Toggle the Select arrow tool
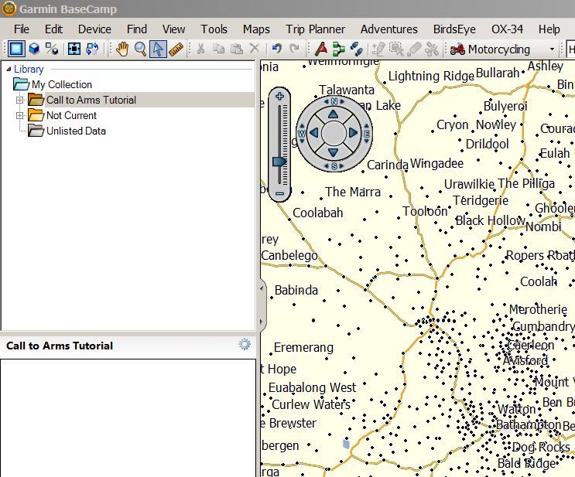 [x=159, y=49]
